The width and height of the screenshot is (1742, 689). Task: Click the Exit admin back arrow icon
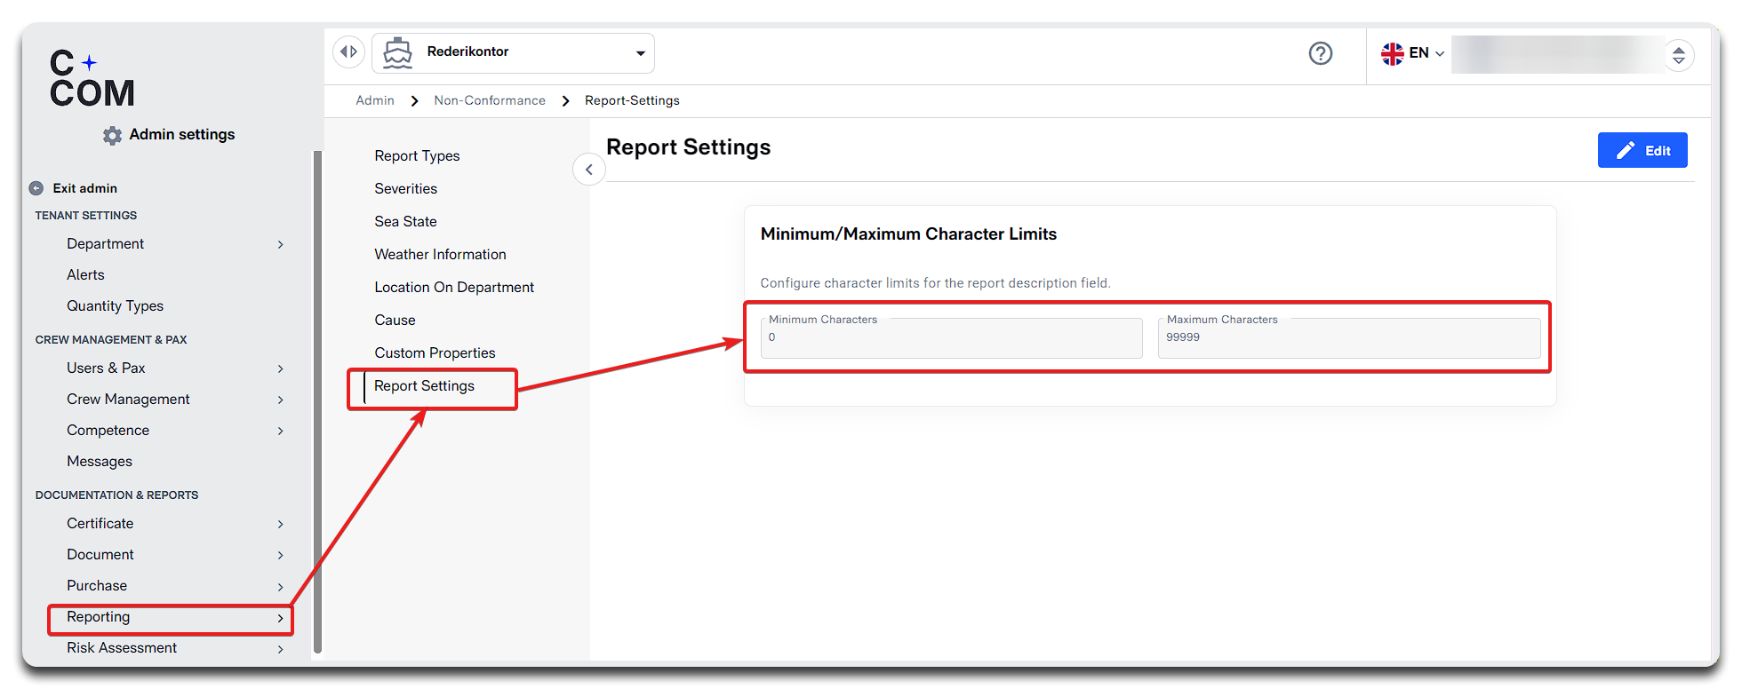36,188
